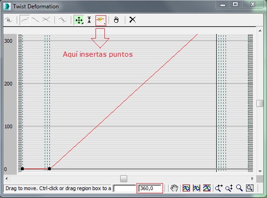
Task: Open the Move Control Point flyout arrow
Action: click(82, 24)
